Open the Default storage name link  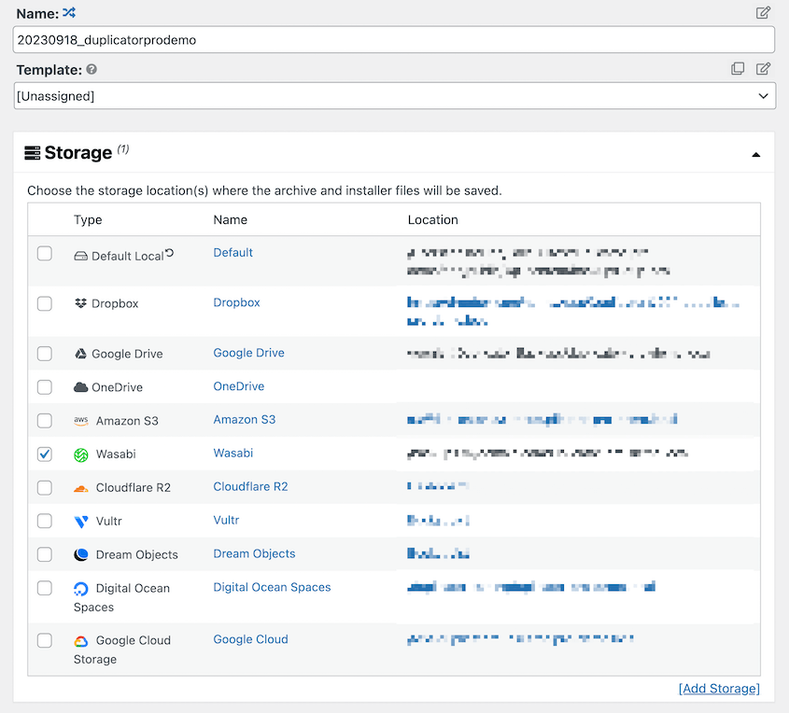click(233, 252)
